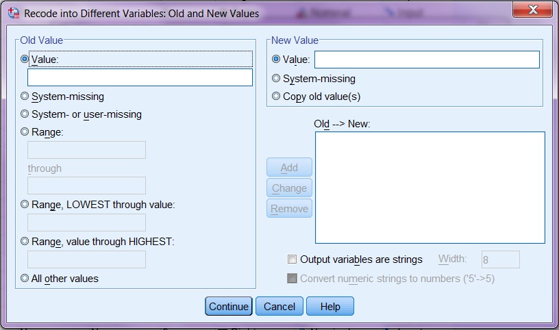This screenshot has width=559, height=330.
Task: Select the New Value 'Value' radio button
Action: tap(277, 60)
